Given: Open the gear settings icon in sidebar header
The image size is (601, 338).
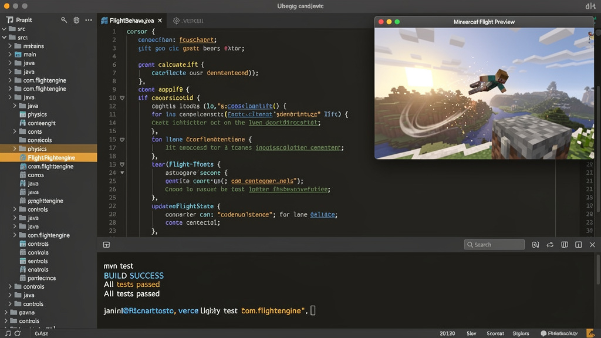Looking at the screenshot, I should click(x=76, y=20).
